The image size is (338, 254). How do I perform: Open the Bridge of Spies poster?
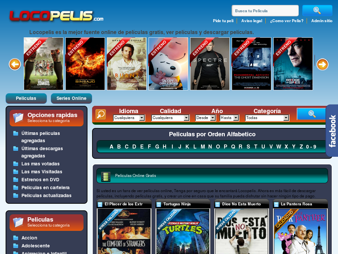[293, 64]
